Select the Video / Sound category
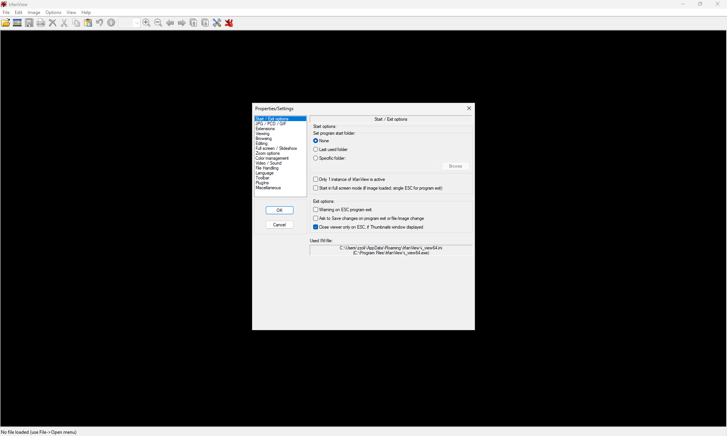 click(x=280, y=163)
